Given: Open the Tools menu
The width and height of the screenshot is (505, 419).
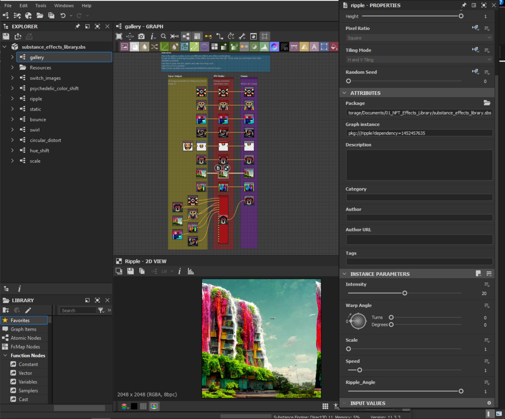Looking at the screenshot, I should pyautogui.click(x=40, y=6).
